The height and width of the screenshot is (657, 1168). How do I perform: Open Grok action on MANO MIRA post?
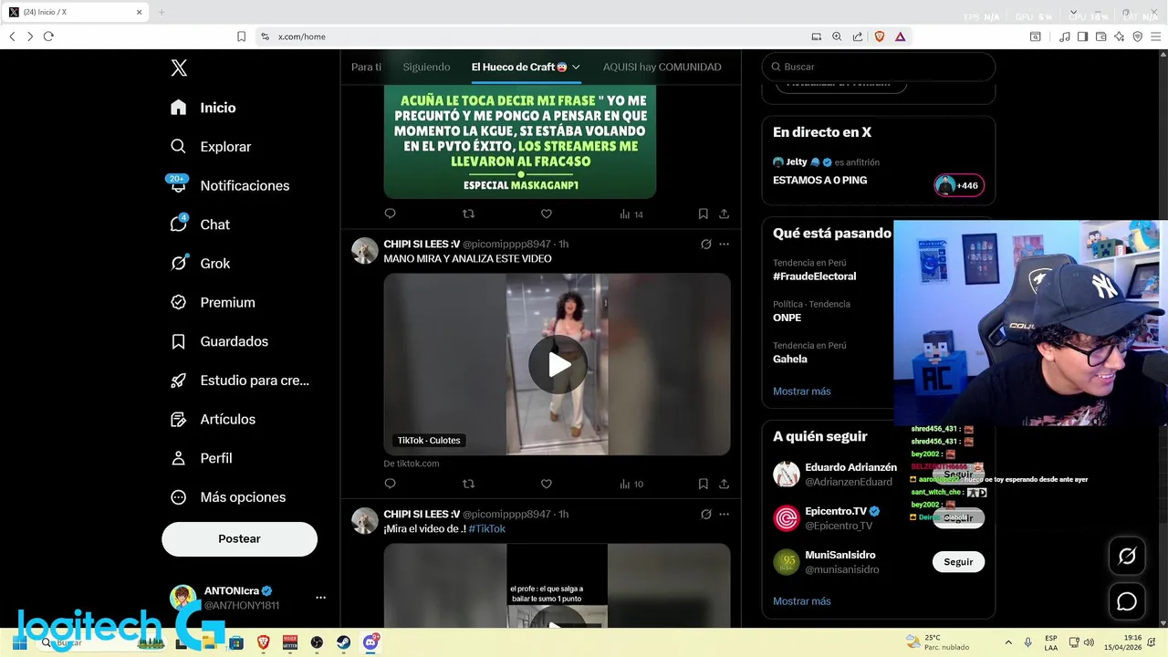[705, 245]
